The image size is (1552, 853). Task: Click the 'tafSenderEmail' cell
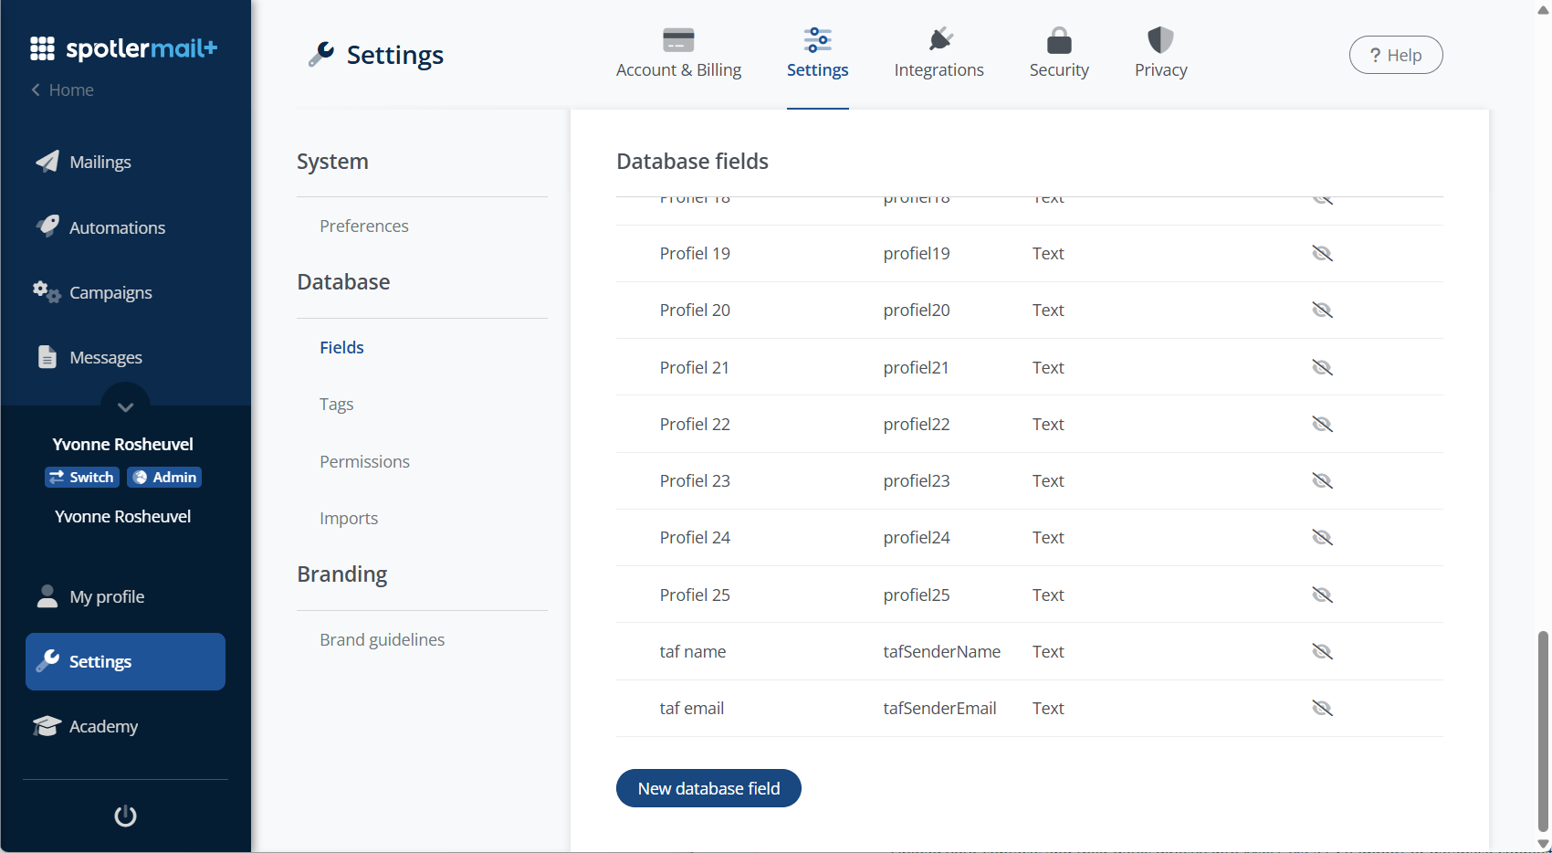(939, 708)
